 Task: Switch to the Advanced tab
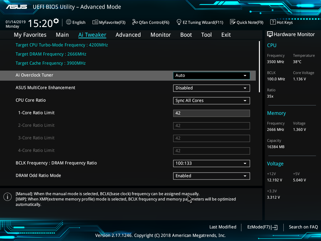tap(128, 35)
